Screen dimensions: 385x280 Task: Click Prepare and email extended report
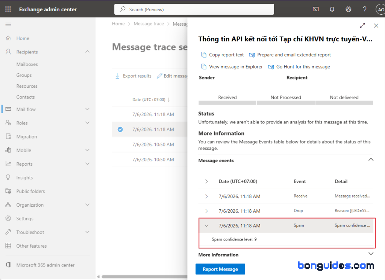tap(290, 55)
